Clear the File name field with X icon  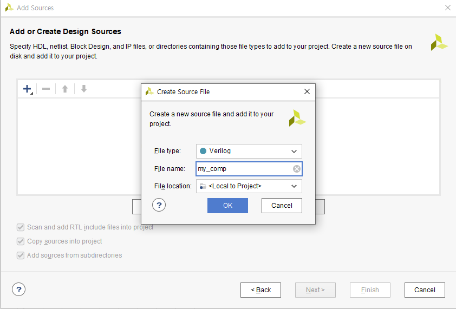tap(296, 169)
